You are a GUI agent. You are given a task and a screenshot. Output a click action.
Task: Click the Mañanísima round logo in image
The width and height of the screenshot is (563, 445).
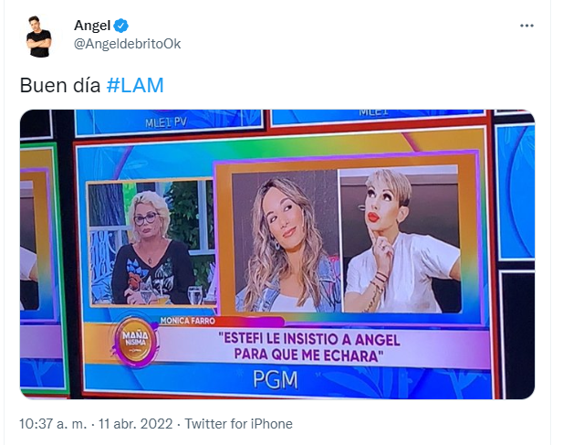click(135, 341)
